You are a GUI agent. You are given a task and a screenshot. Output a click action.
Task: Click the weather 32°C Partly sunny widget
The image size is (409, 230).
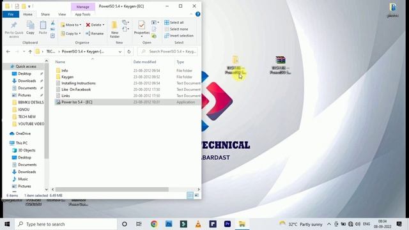coord(301,224)
